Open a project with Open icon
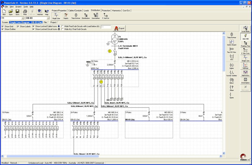 coord(11,12)
